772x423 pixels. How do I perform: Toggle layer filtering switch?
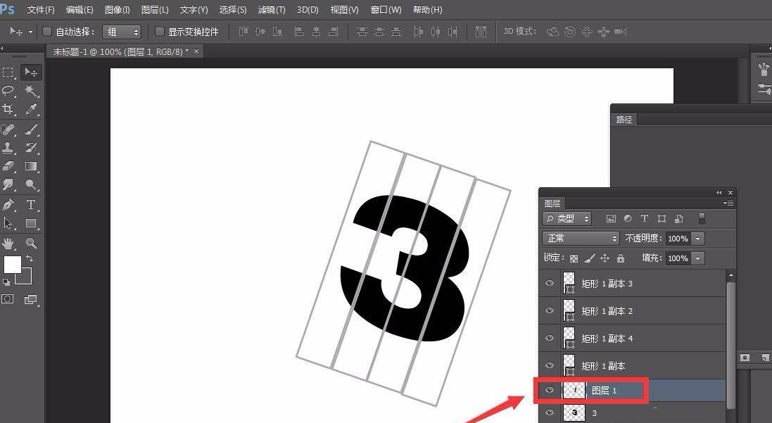click(702, 218)
